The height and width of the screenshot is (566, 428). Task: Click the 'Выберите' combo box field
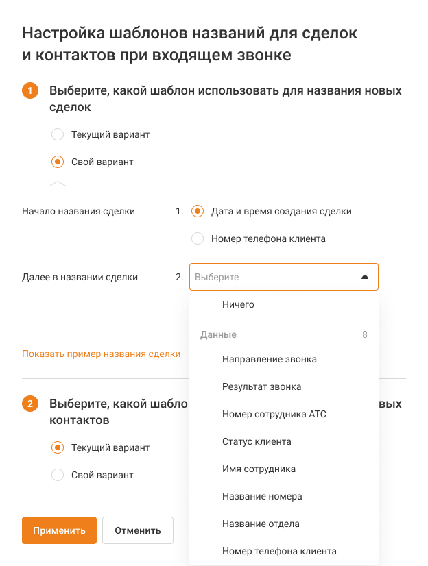pyautogui.click(x=274, y=277)
